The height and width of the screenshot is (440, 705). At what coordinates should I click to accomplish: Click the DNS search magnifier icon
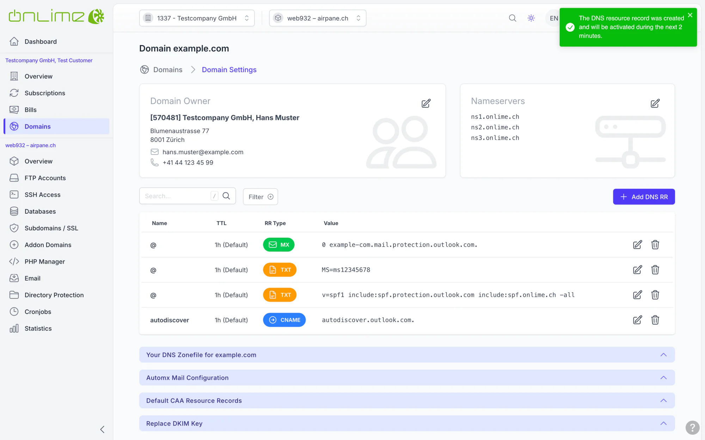(x=226, y=196)
